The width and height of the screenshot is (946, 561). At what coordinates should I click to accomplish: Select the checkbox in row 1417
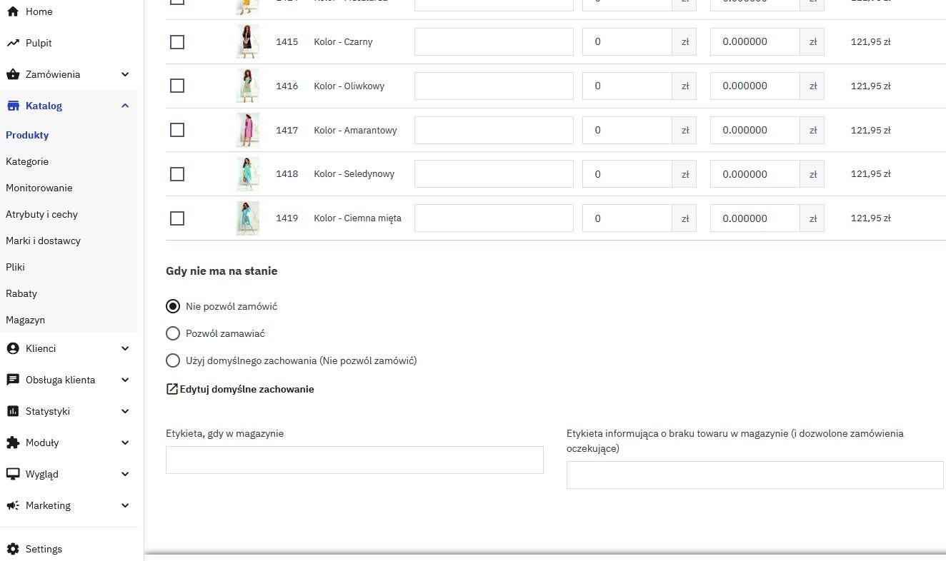(177, 130)
